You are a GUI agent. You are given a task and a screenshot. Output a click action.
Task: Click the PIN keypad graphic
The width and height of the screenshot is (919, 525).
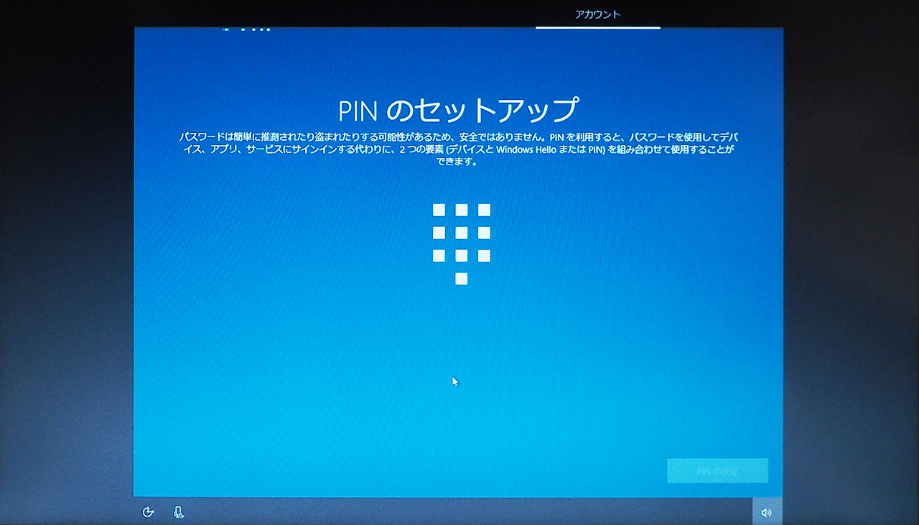pos(462,243)
